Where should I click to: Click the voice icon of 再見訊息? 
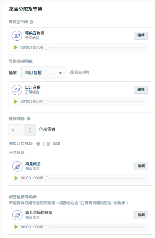(x=17, y=167)
